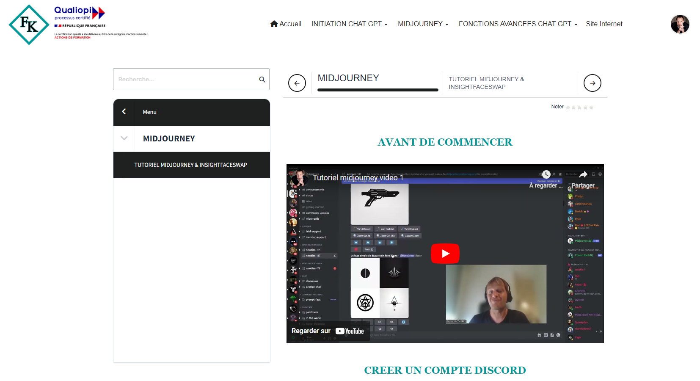This screenshot has width=700, height=381.
Task: Collapse the MIDJOURNEY sidebar section
Action: point(124,138)
